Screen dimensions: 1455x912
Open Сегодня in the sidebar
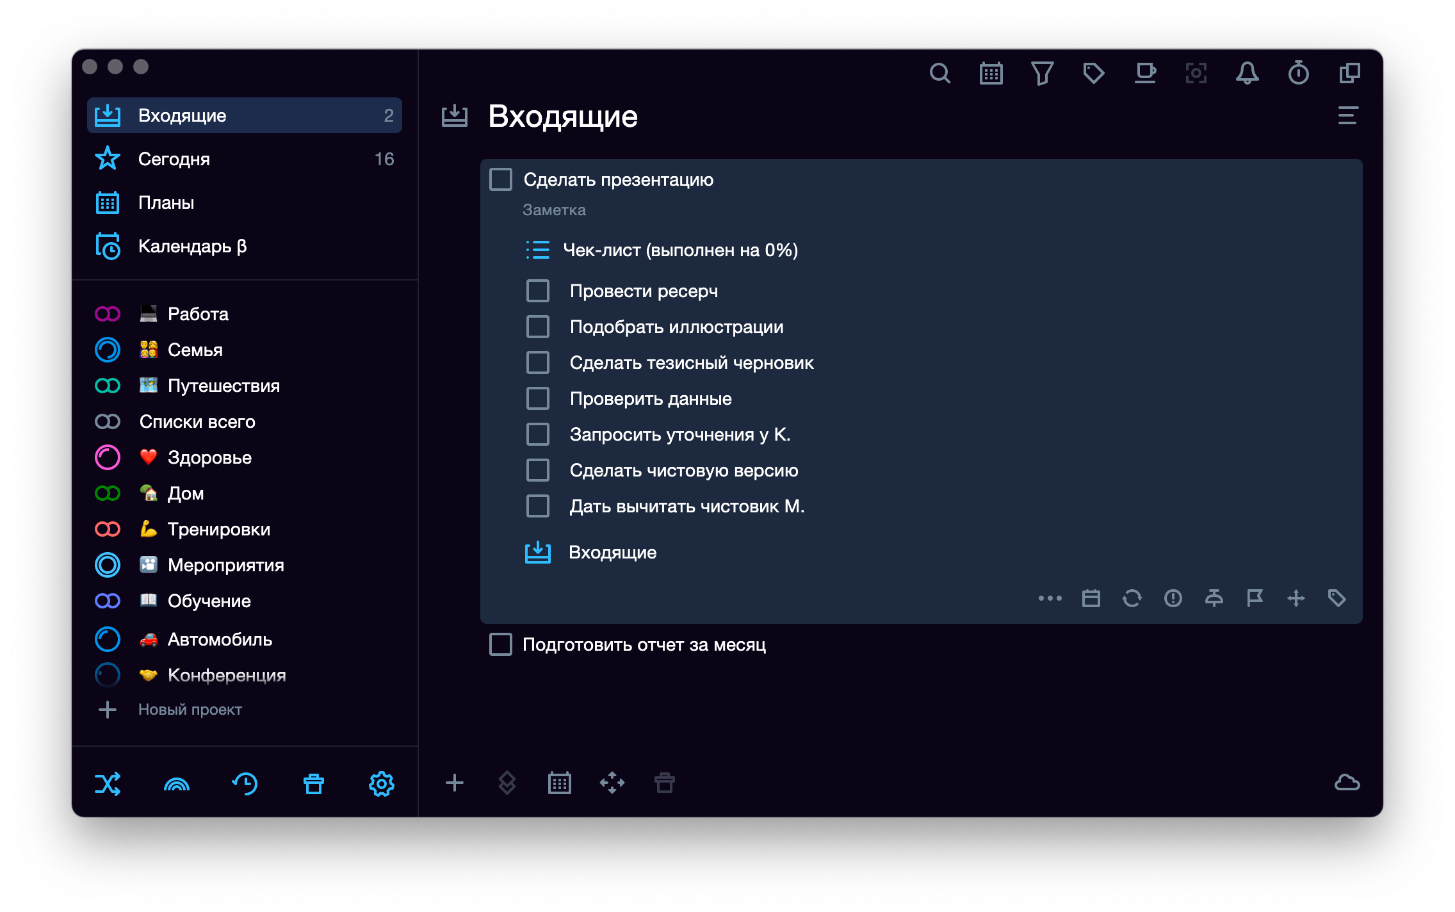pos(245,159)
